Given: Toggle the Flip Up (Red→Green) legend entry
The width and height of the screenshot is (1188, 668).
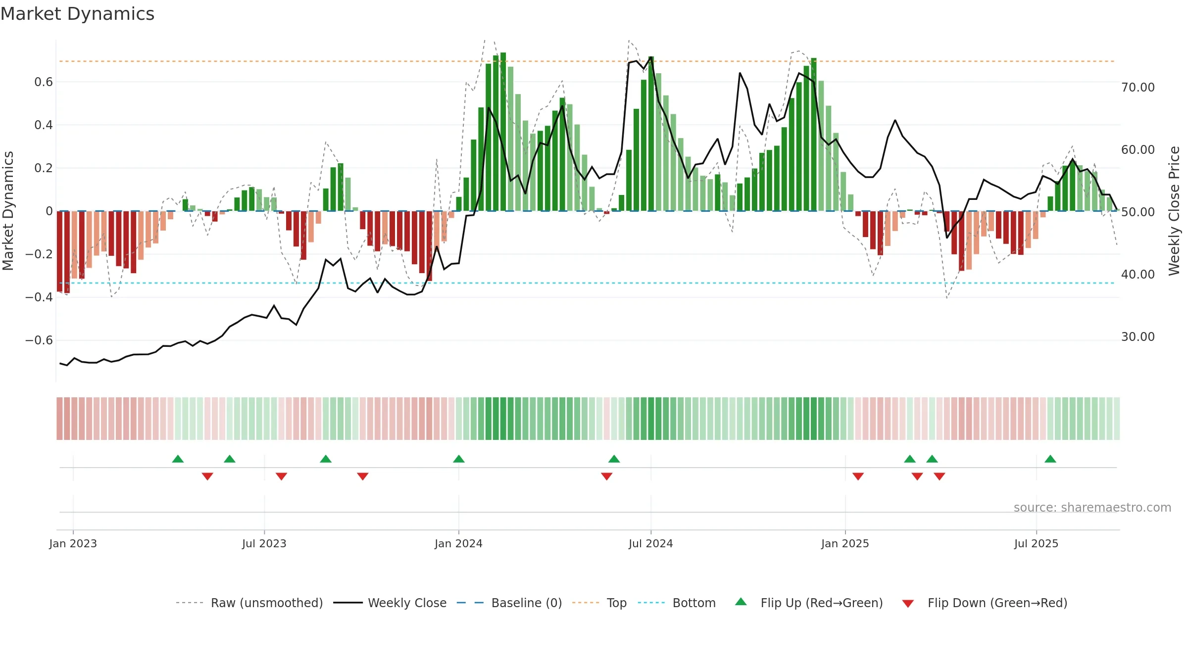Looking at the screenshot, I should [809, 603].
